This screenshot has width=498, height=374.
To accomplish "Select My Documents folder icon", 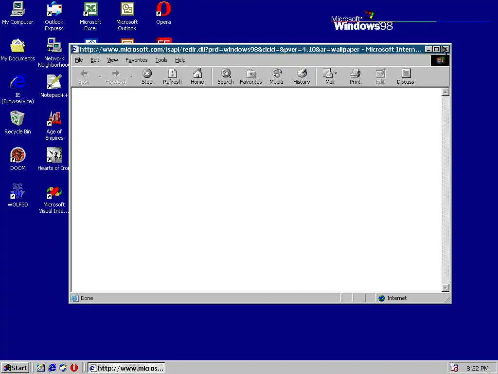I will (x=18, y=50).
